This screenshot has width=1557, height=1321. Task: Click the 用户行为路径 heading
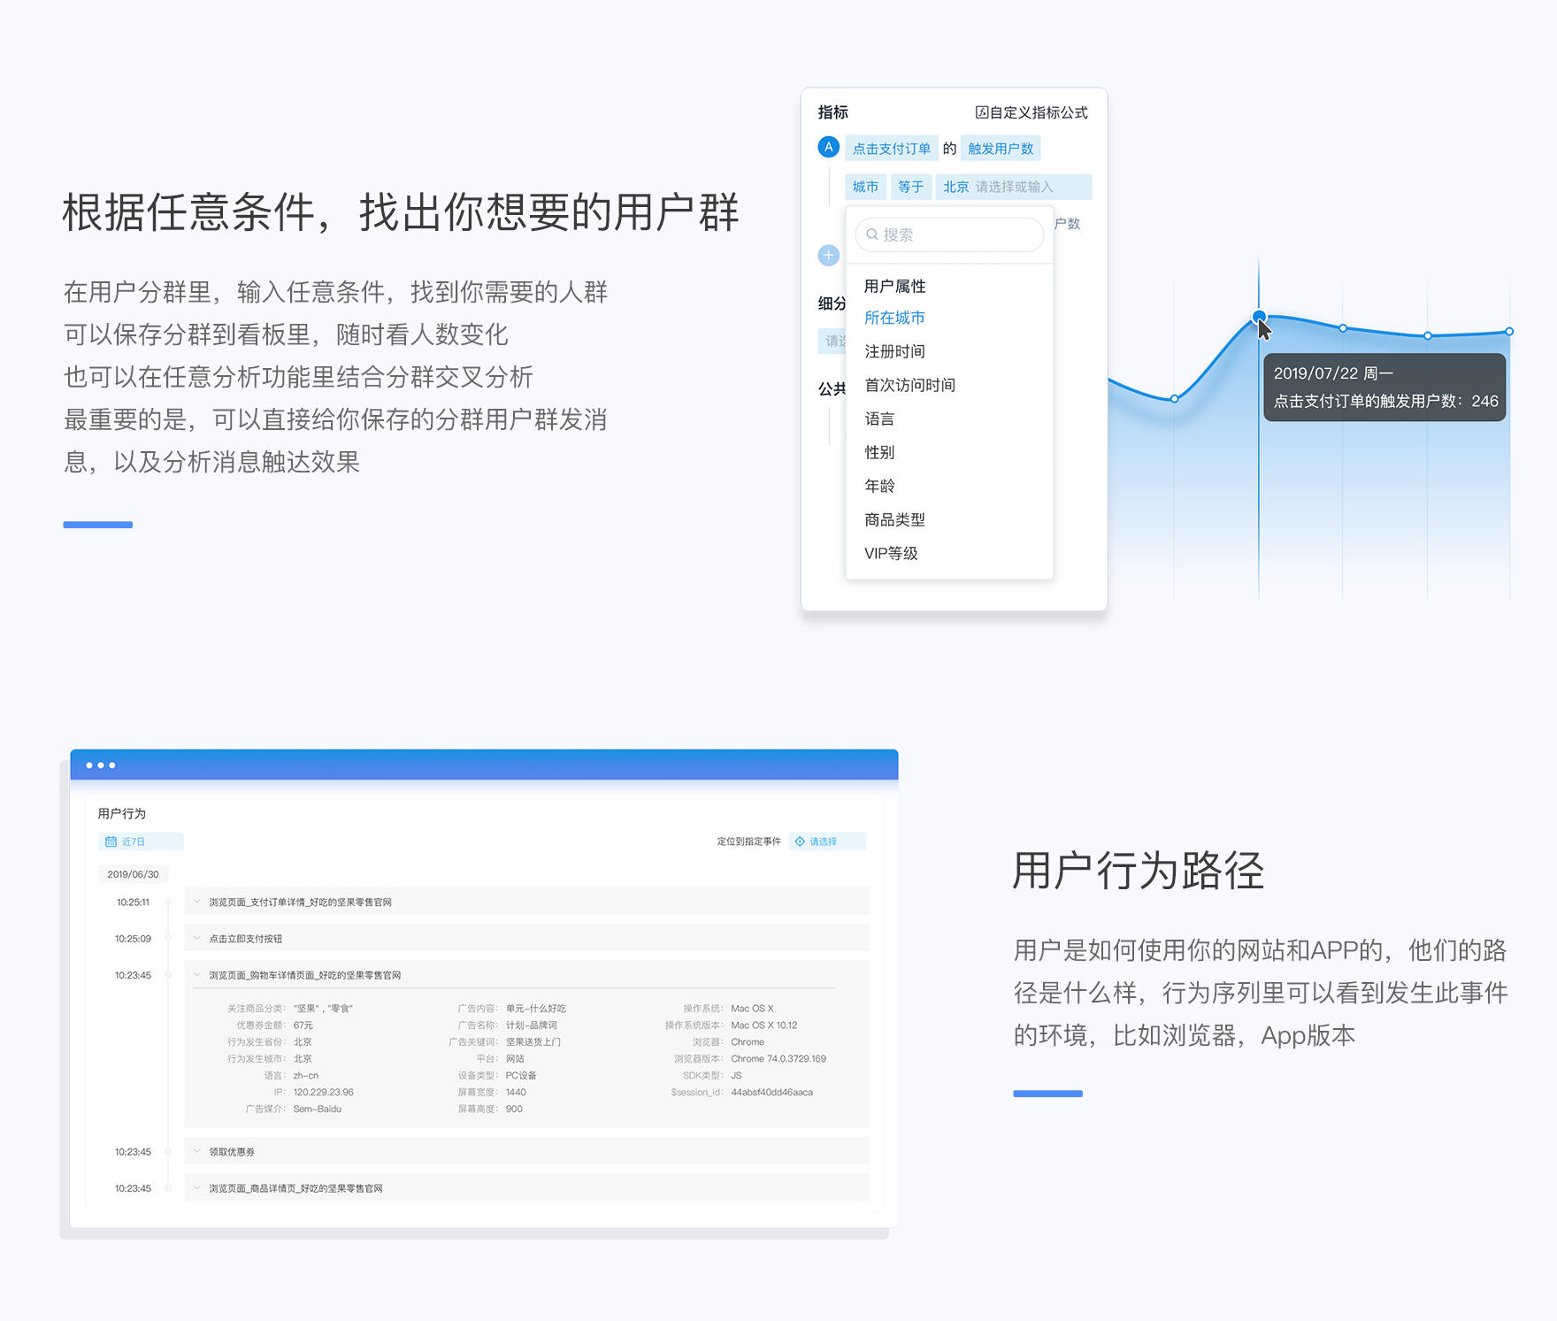[1138, 871]
